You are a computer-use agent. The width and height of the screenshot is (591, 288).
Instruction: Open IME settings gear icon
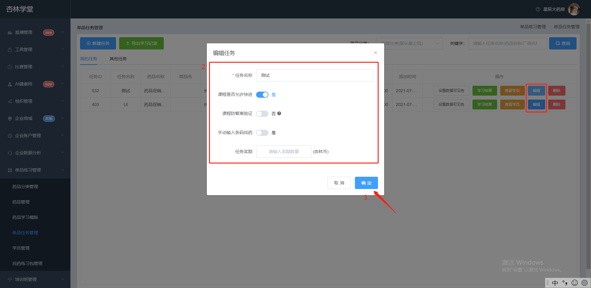point(585,283)
